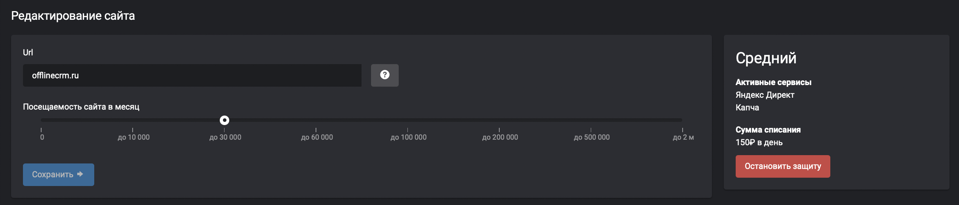Click the «Капча» service entry
The width and height of the screenshot is (959, 205).
coord(747,108)
